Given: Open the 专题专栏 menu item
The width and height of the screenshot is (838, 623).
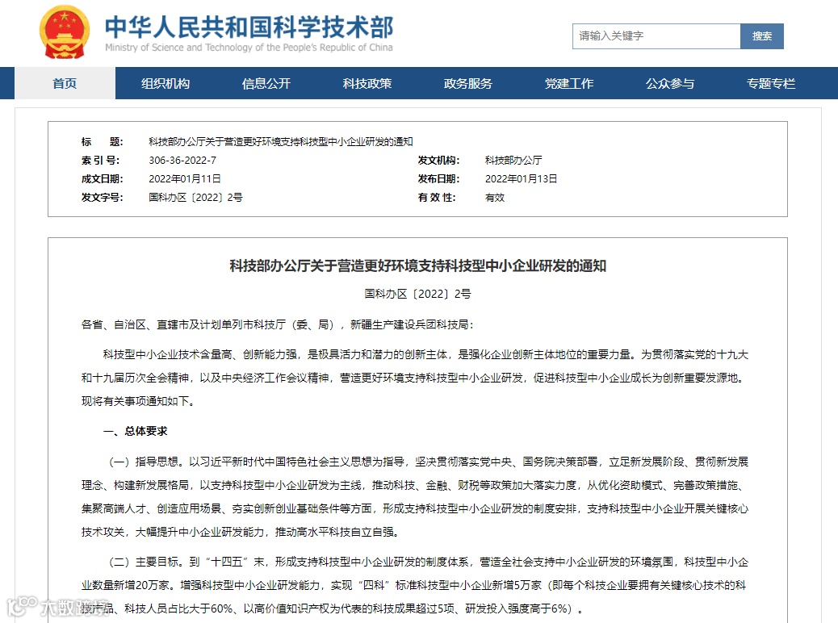Looking at the screenshot, I should pyautogui.click(x=771, y=83).
